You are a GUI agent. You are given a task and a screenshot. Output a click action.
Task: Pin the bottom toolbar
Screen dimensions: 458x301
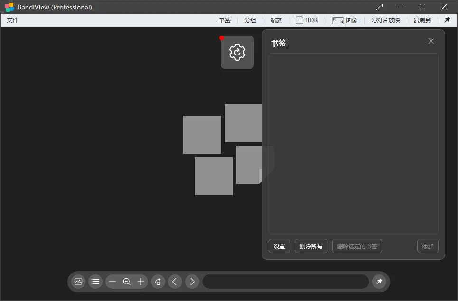tap(379, 282)
